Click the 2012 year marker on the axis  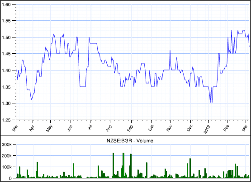(x=207, y=129)
